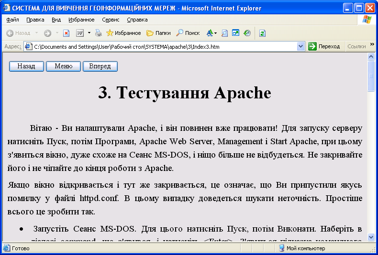378x255 pixels.
Task: Click the Поиск search toolbar button
Action: 188,33
